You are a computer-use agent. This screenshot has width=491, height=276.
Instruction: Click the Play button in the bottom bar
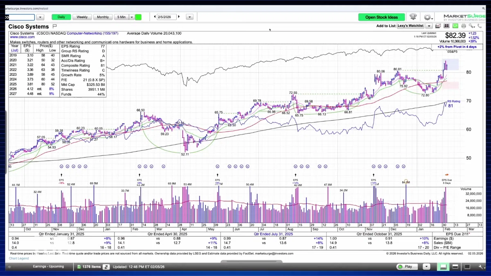408,267
